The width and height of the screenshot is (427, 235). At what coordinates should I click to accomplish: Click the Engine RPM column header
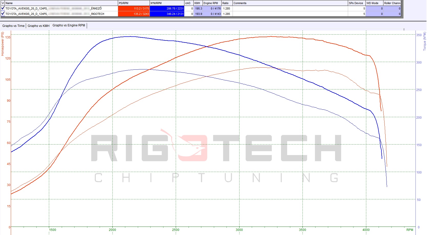click(x=212, y=3)
